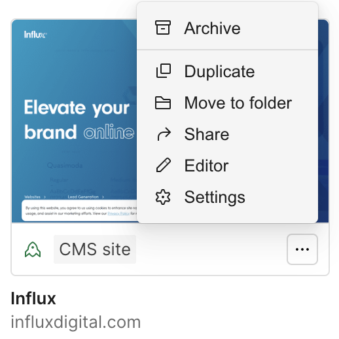Open the three-dots more options button
This screenshot has width=339, height=339.
[x=302, y=249]
